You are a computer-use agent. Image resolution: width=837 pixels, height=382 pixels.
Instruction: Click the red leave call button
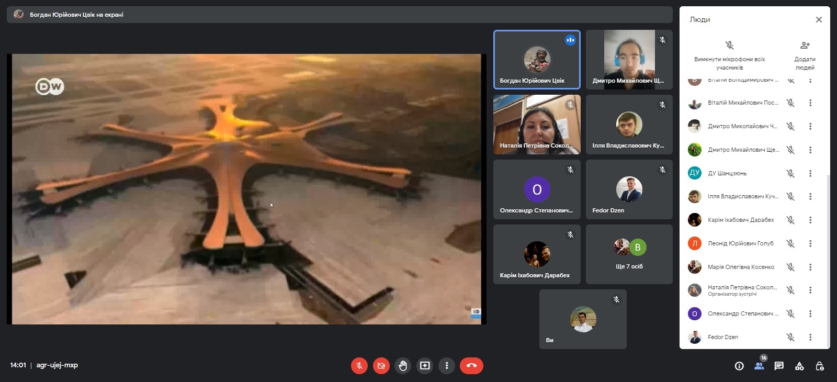pos(471,366)
